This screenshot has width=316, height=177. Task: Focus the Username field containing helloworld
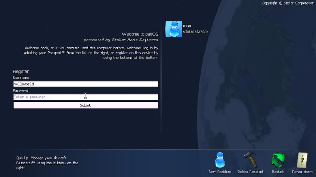[x=86, y=84]
